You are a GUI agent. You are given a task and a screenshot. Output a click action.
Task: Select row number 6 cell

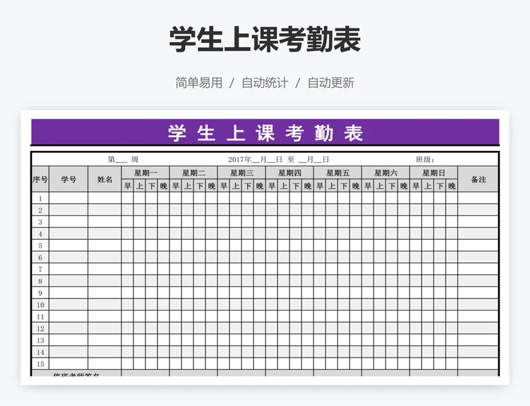click(40, 258)
